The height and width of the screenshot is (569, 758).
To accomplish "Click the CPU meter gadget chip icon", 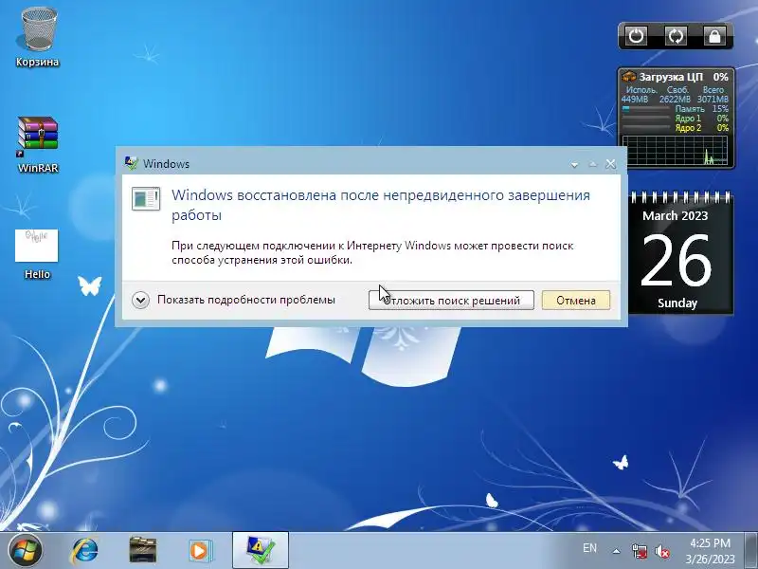I will point(628,77).
